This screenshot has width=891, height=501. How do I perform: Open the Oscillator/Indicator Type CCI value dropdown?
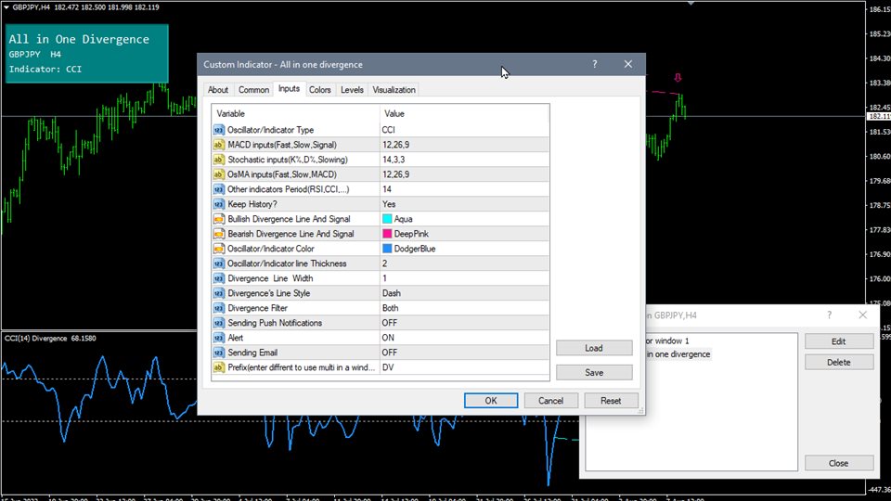point(464,130)
